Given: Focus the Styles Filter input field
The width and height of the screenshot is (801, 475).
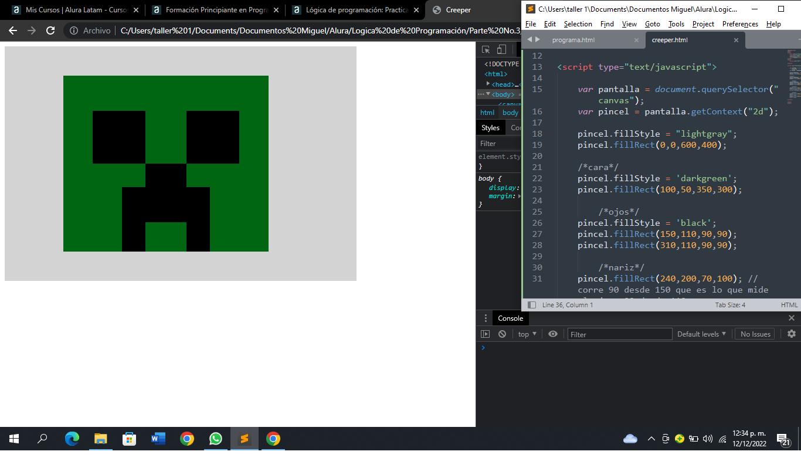Looking at the screenshot, I should coord(499,143).
